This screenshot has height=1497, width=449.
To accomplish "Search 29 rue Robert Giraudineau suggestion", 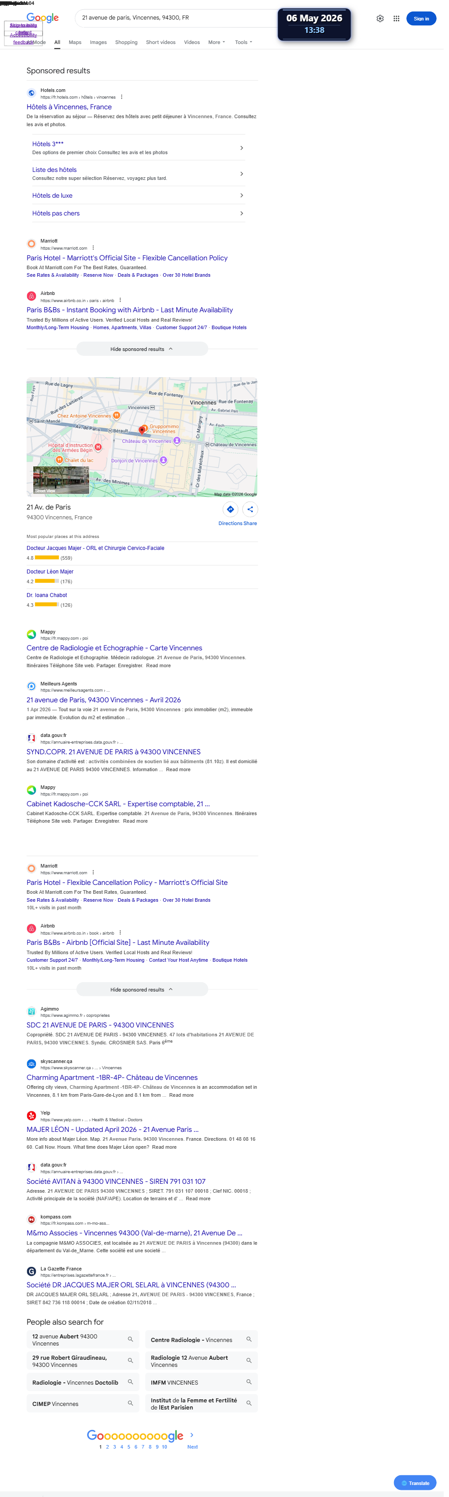I will tap(83, 1361).
